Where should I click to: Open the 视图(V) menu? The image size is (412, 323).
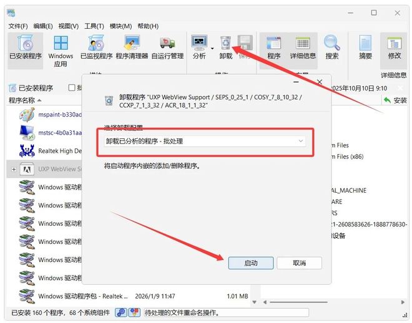[68, 26]
